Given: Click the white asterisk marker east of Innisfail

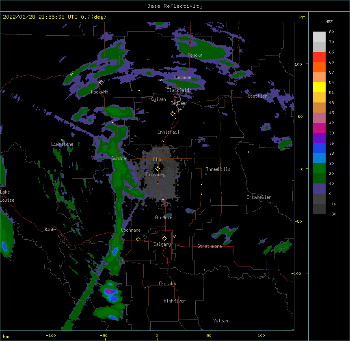Looking at the screenshot, I should tap(204, 123).
